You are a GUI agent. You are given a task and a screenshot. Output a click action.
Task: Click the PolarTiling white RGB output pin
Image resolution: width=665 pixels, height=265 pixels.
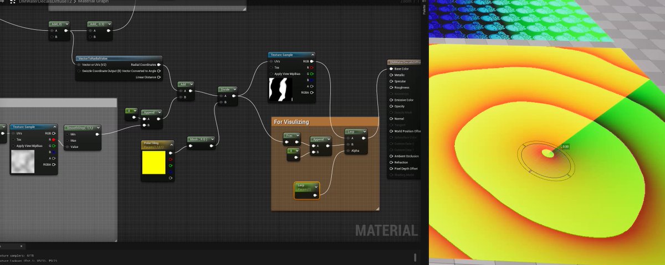(170, 153)
